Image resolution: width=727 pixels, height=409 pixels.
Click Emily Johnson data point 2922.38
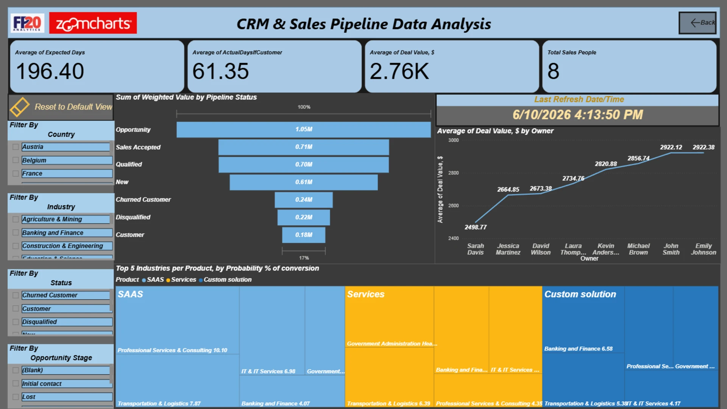704,153
